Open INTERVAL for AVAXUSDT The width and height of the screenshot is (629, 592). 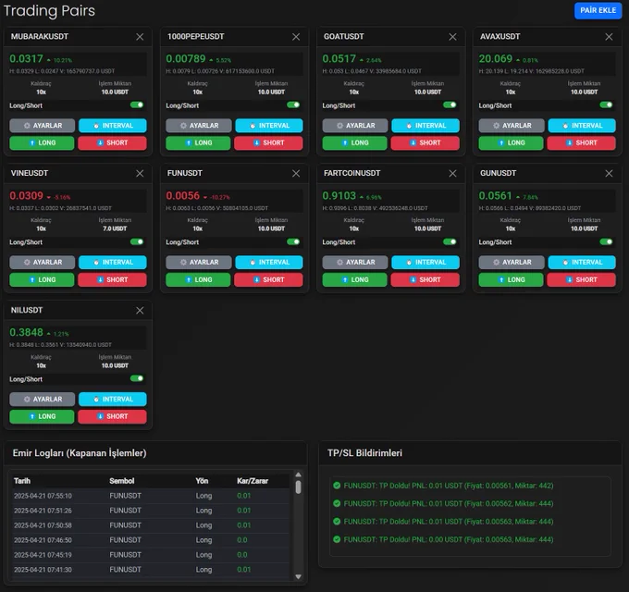pos(582,126)
